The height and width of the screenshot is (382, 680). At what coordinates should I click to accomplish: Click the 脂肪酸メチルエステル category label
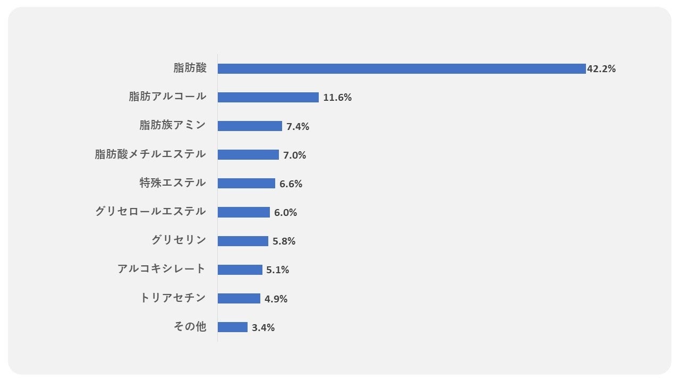[x=150, y=154]
